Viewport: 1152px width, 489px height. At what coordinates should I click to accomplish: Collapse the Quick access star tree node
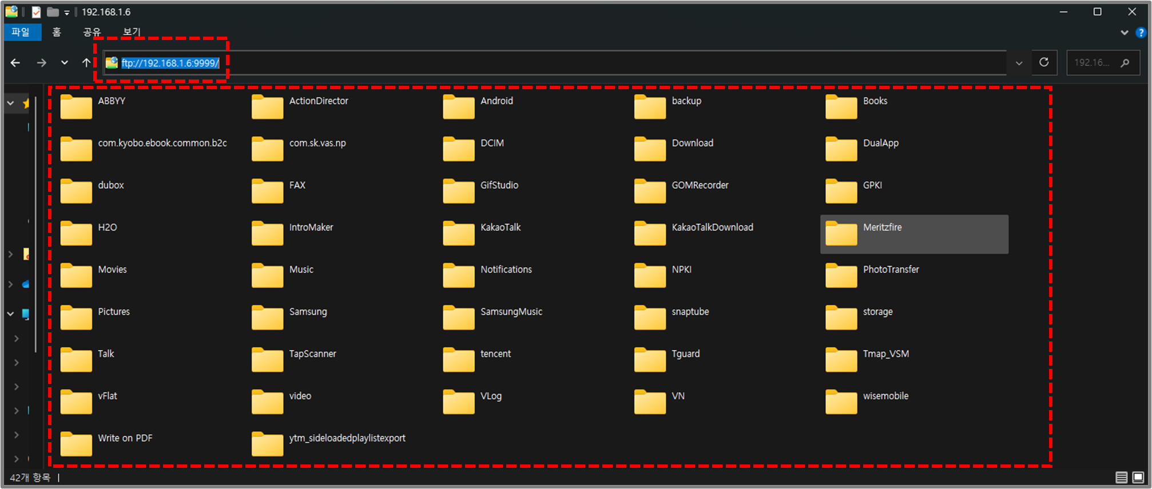(10, 103)
